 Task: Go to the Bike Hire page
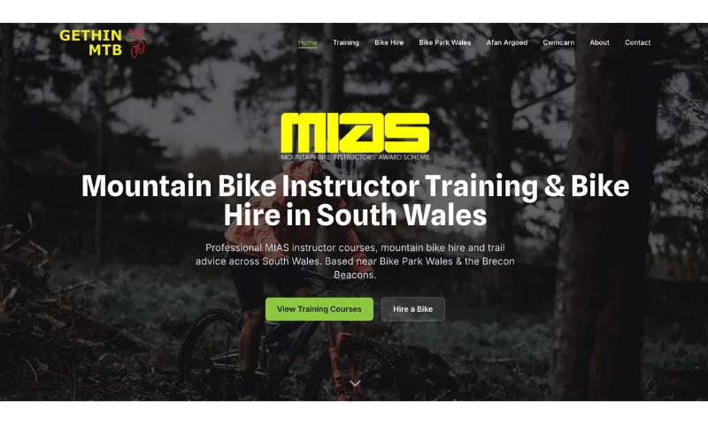pos(389,42)
